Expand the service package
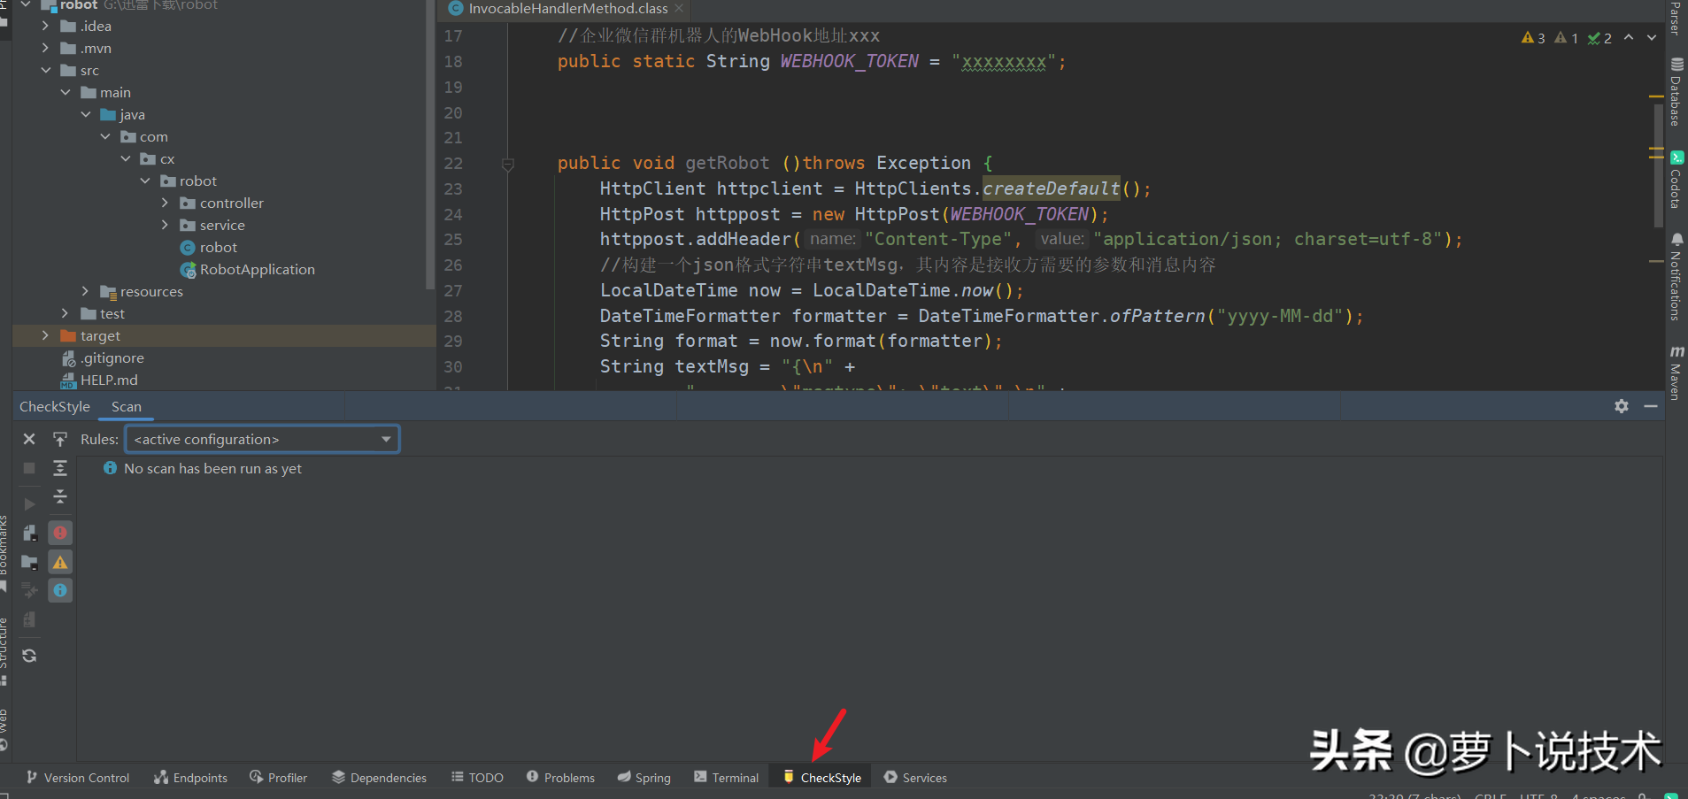Screen dimensions: 1688x799 point(166,226)
